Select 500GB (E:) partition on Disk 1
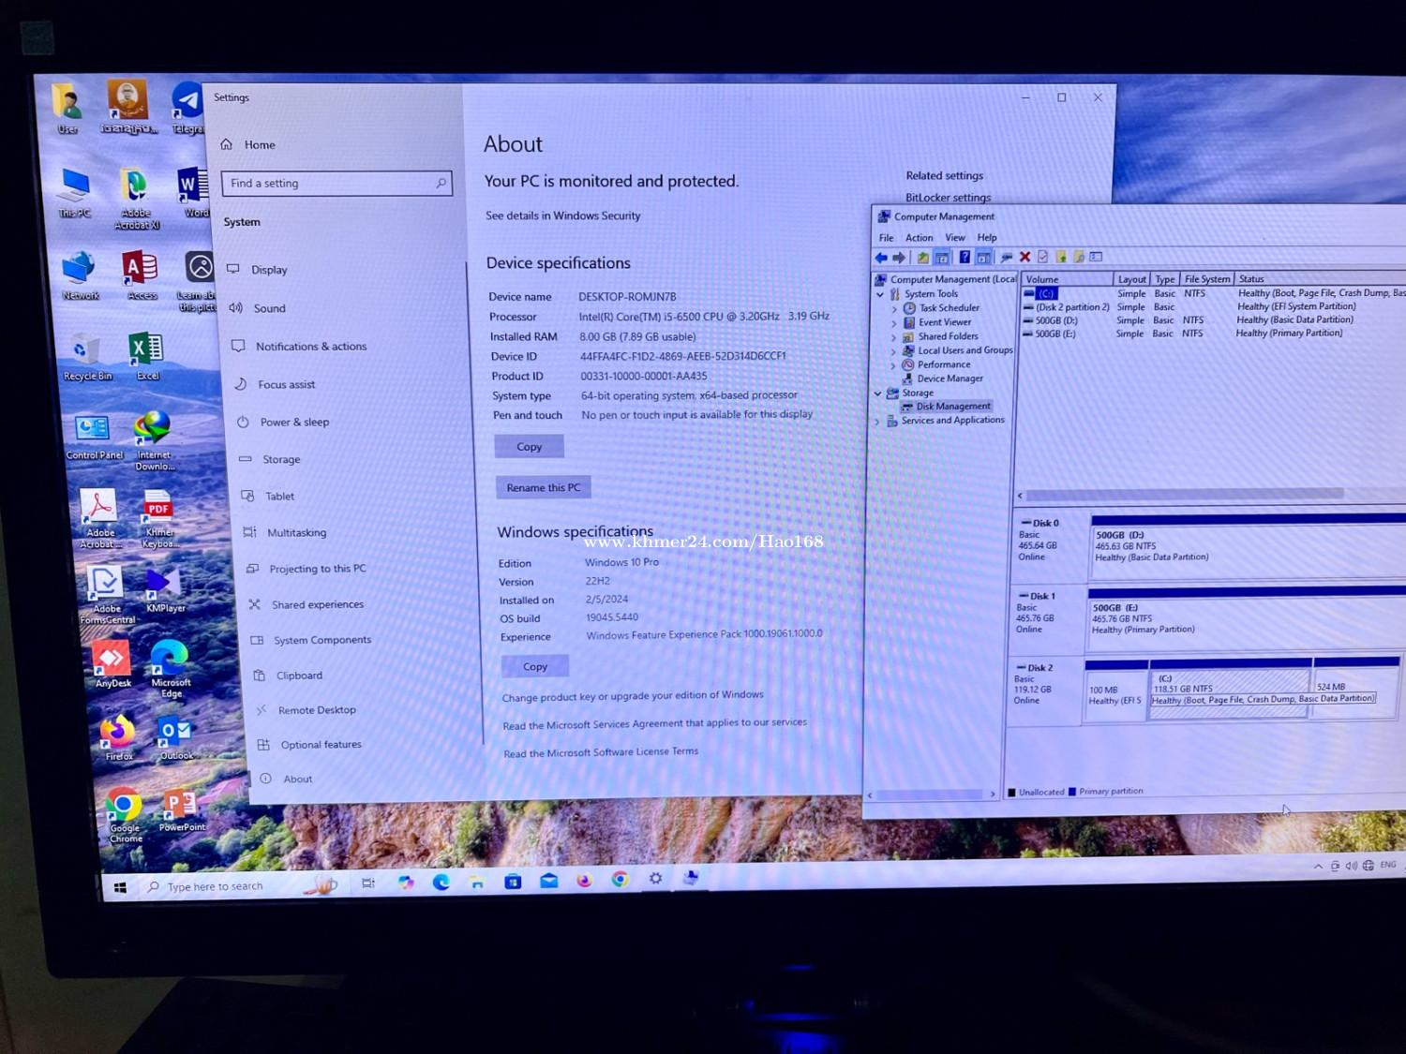 [x=1247, y=618]
